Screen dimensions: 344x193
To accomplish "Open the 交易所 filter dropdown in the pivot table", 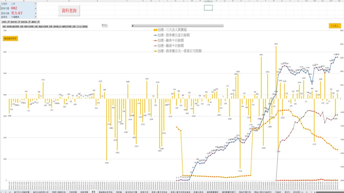I will coord(35,4).
